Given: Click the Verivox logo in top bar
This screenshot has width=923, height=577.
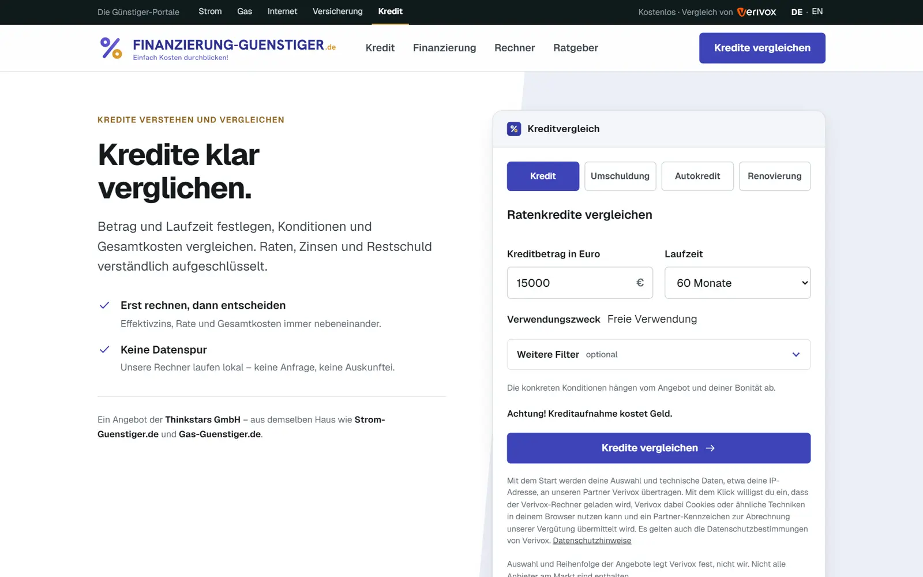Looking at the screenshot, I should pos(757,12).
